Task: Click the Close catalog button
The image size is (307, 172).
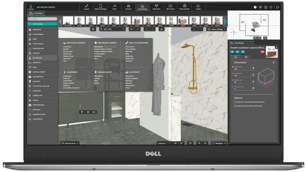Action: coord(43,24)
